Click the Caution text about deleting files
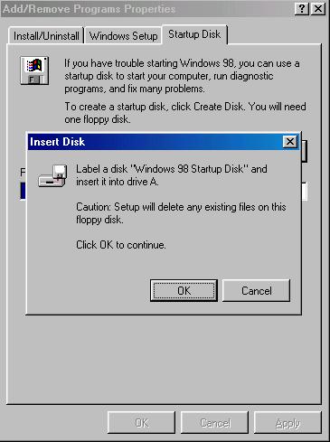Screen dimensions: 330x442 (181, 213)
